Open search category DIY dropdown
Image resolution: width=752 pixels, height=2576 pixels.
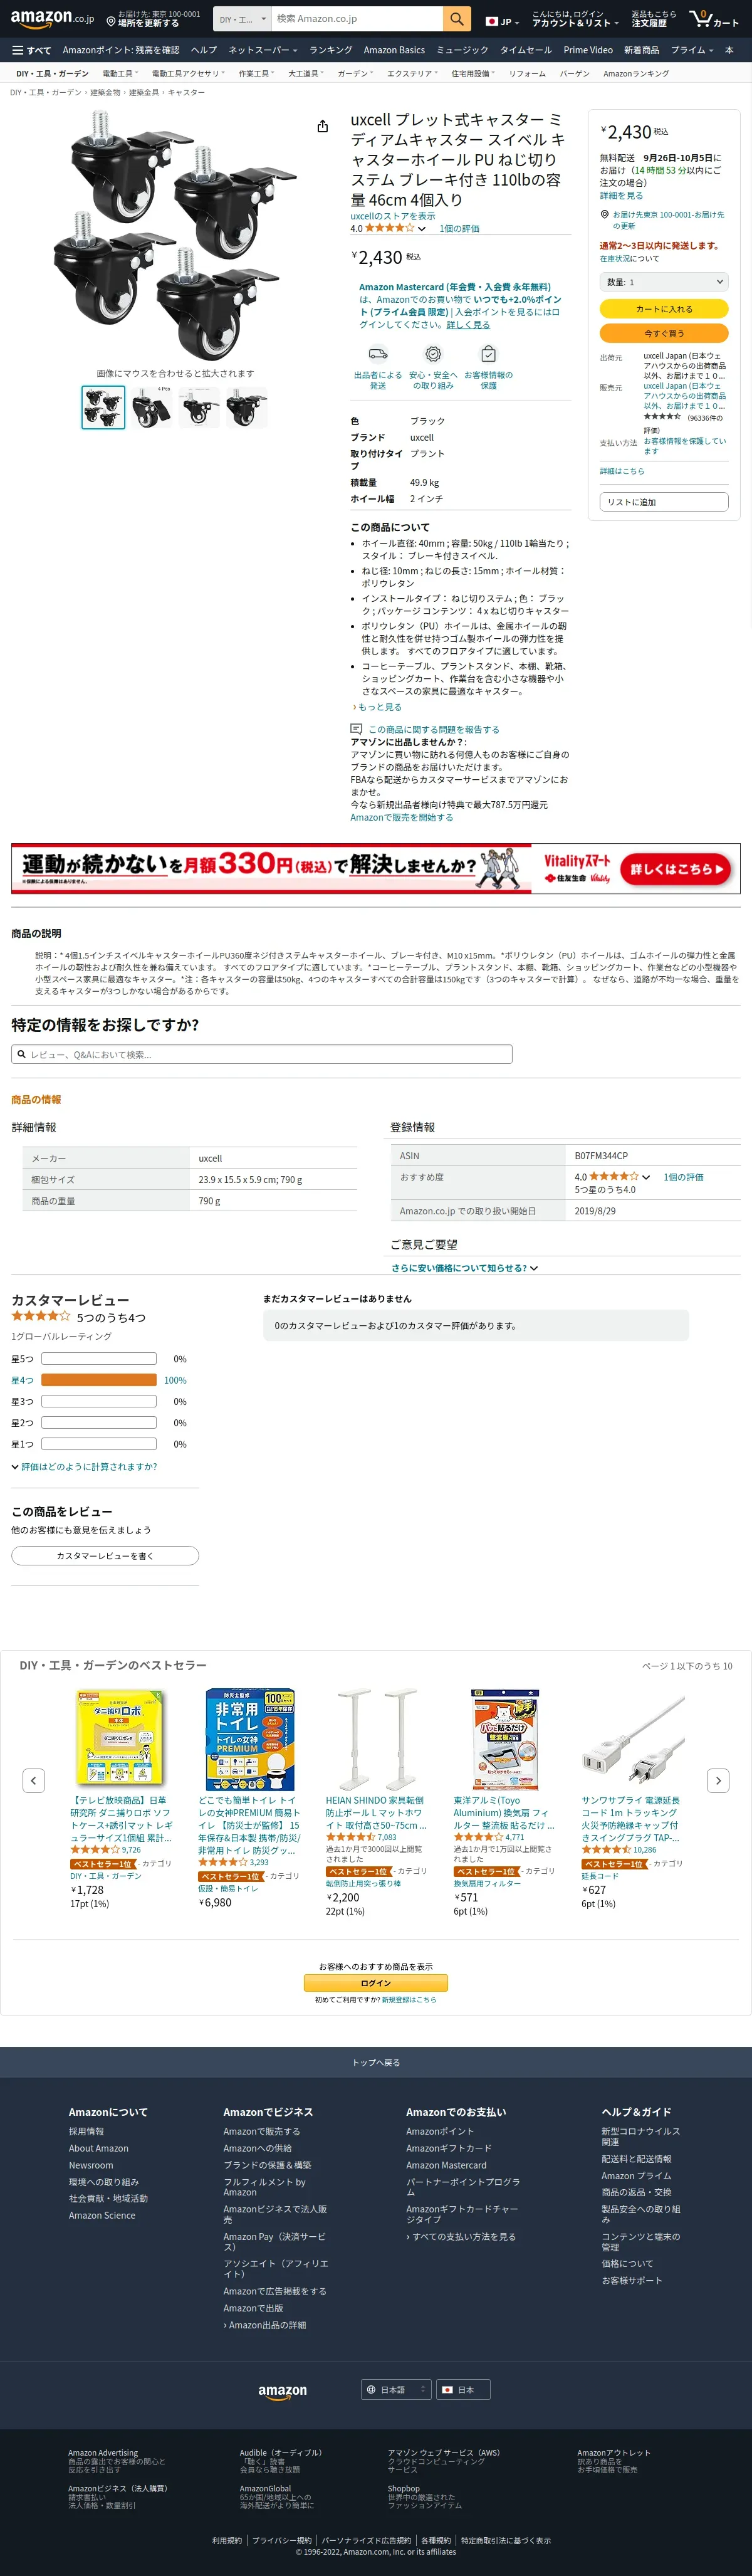click(x=243, y=19)
